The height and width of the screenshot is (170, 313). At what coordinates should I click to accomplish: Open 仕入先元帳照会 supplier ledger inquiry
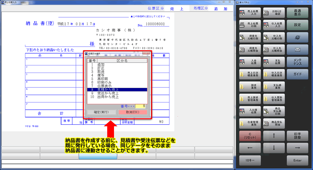[x=274, y=49]
